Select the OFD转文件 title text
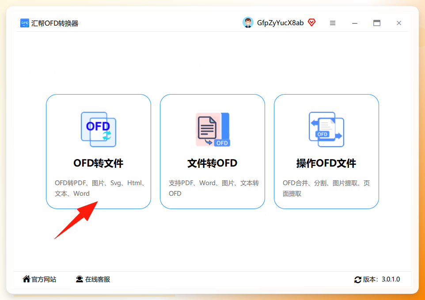425x300 pixels. coord(99,163)
